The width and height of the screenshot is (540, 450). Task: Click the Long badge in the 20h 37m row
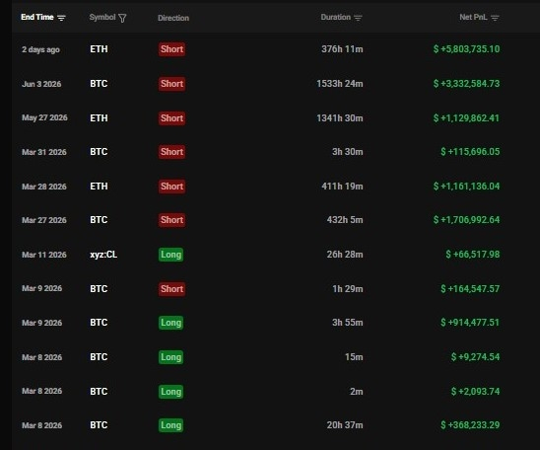(170, 424)
